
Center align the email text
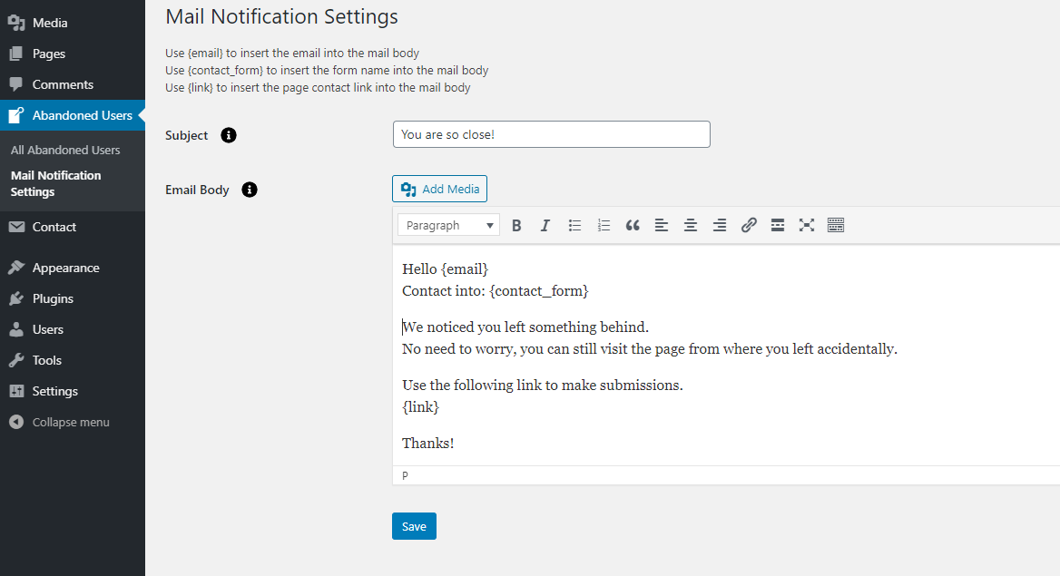(x=691, y=226)
